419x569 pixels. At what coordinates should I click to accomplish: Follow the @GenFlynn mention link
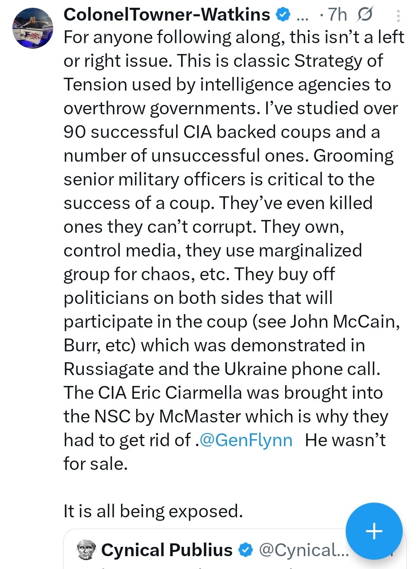tap(246, 440)
